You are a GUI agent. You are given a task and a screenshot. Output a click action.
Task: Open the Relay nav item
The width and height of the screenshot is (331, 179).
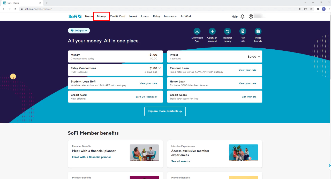pos(156,16)
